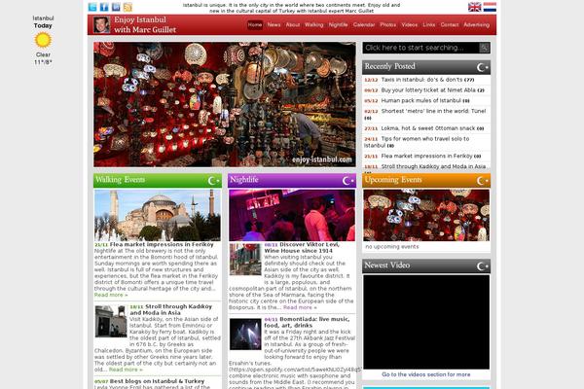Image resolution: width=584 pixels, height=389 pixels.
Task: Go to the Nightlife menu item
Action: point(339,24)
